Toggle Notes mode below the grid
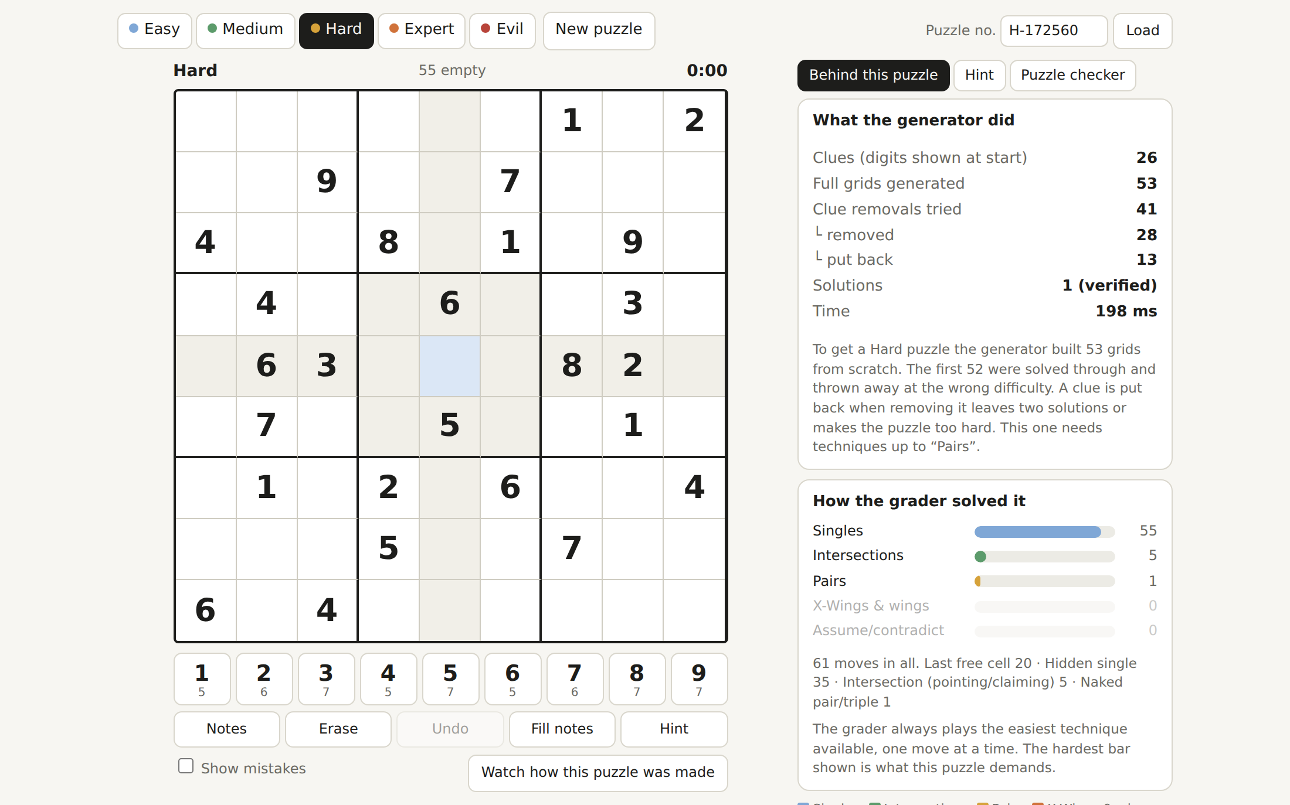This screenshot has width=1290, height=805. pos(226,729)
